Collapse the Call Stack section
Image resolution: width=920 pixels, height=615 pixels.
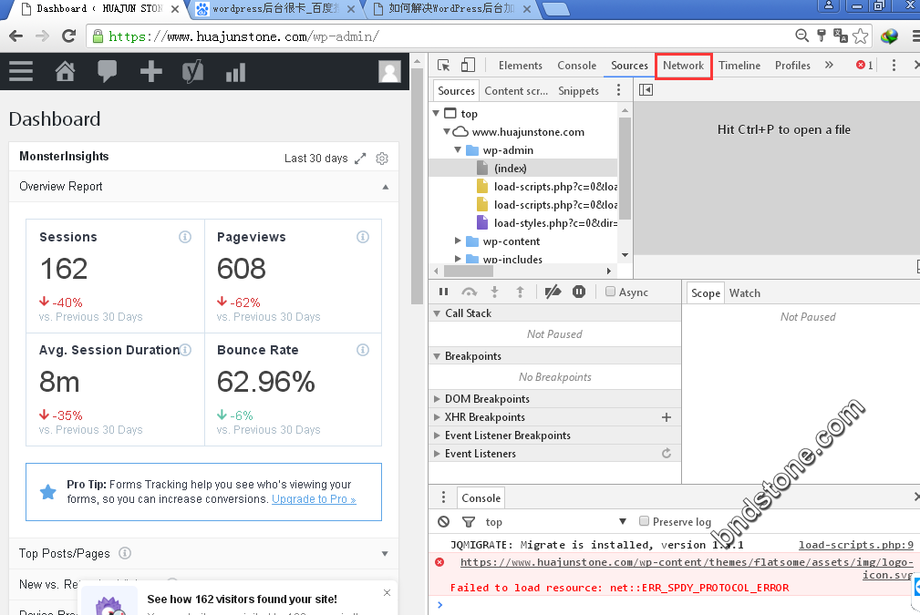tap(437, 313)
